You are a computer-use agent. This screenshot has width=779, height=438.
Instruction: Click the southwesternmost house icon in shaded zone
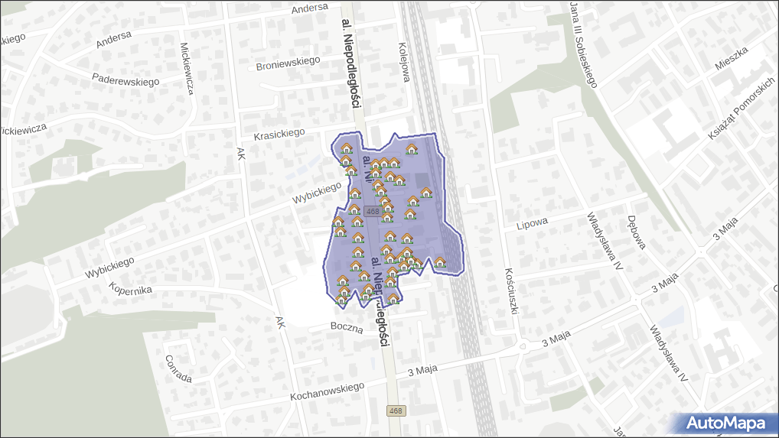tap(341, 300)
